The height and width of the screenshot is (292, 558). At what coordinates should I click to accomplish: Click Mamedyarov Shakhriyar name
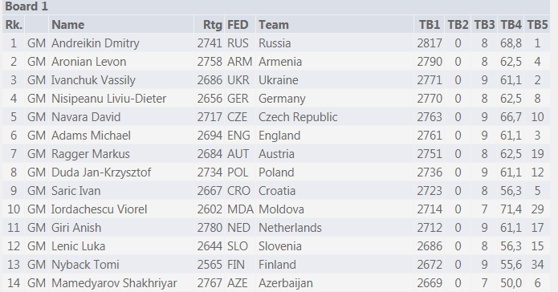coord(114,283)
